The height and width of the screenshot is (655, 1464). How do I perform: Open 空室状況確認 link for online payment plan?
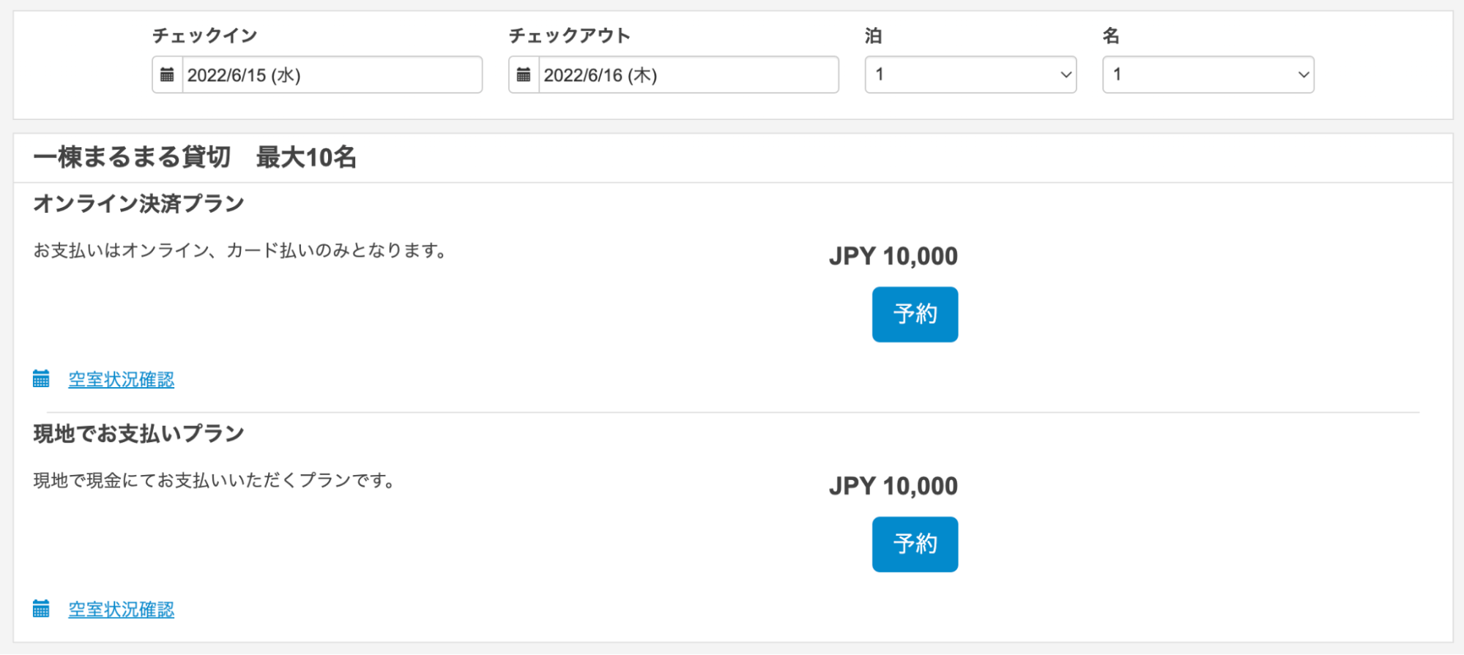(x=122, y=380)
